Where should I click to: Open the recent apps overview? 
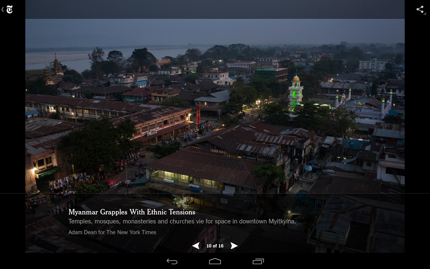(x=258, y=262)
